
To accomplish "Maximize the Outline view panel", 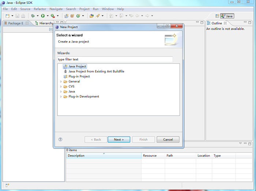I will point(250,23).
